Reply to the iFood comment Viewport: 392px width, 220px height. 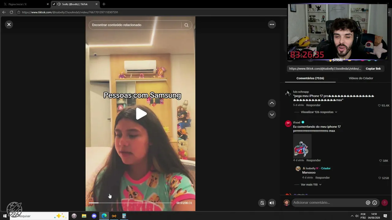click(x=314, y=160)
